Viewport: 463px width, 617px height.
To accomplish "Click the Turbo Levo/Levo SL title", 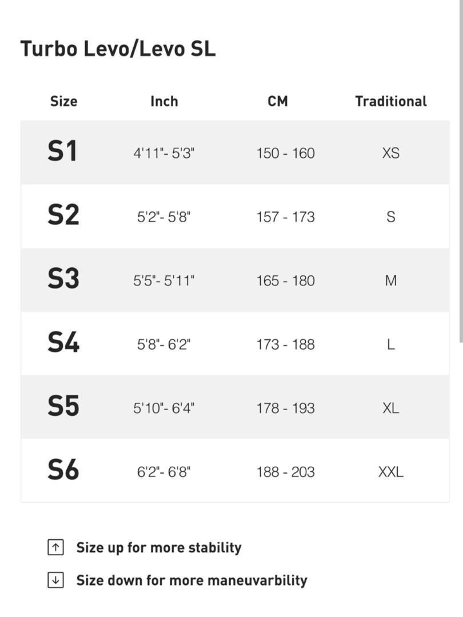I will coord(118,49).
